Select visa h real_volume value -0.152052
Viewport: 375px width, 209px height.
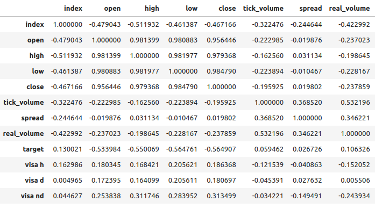(354, 164)
